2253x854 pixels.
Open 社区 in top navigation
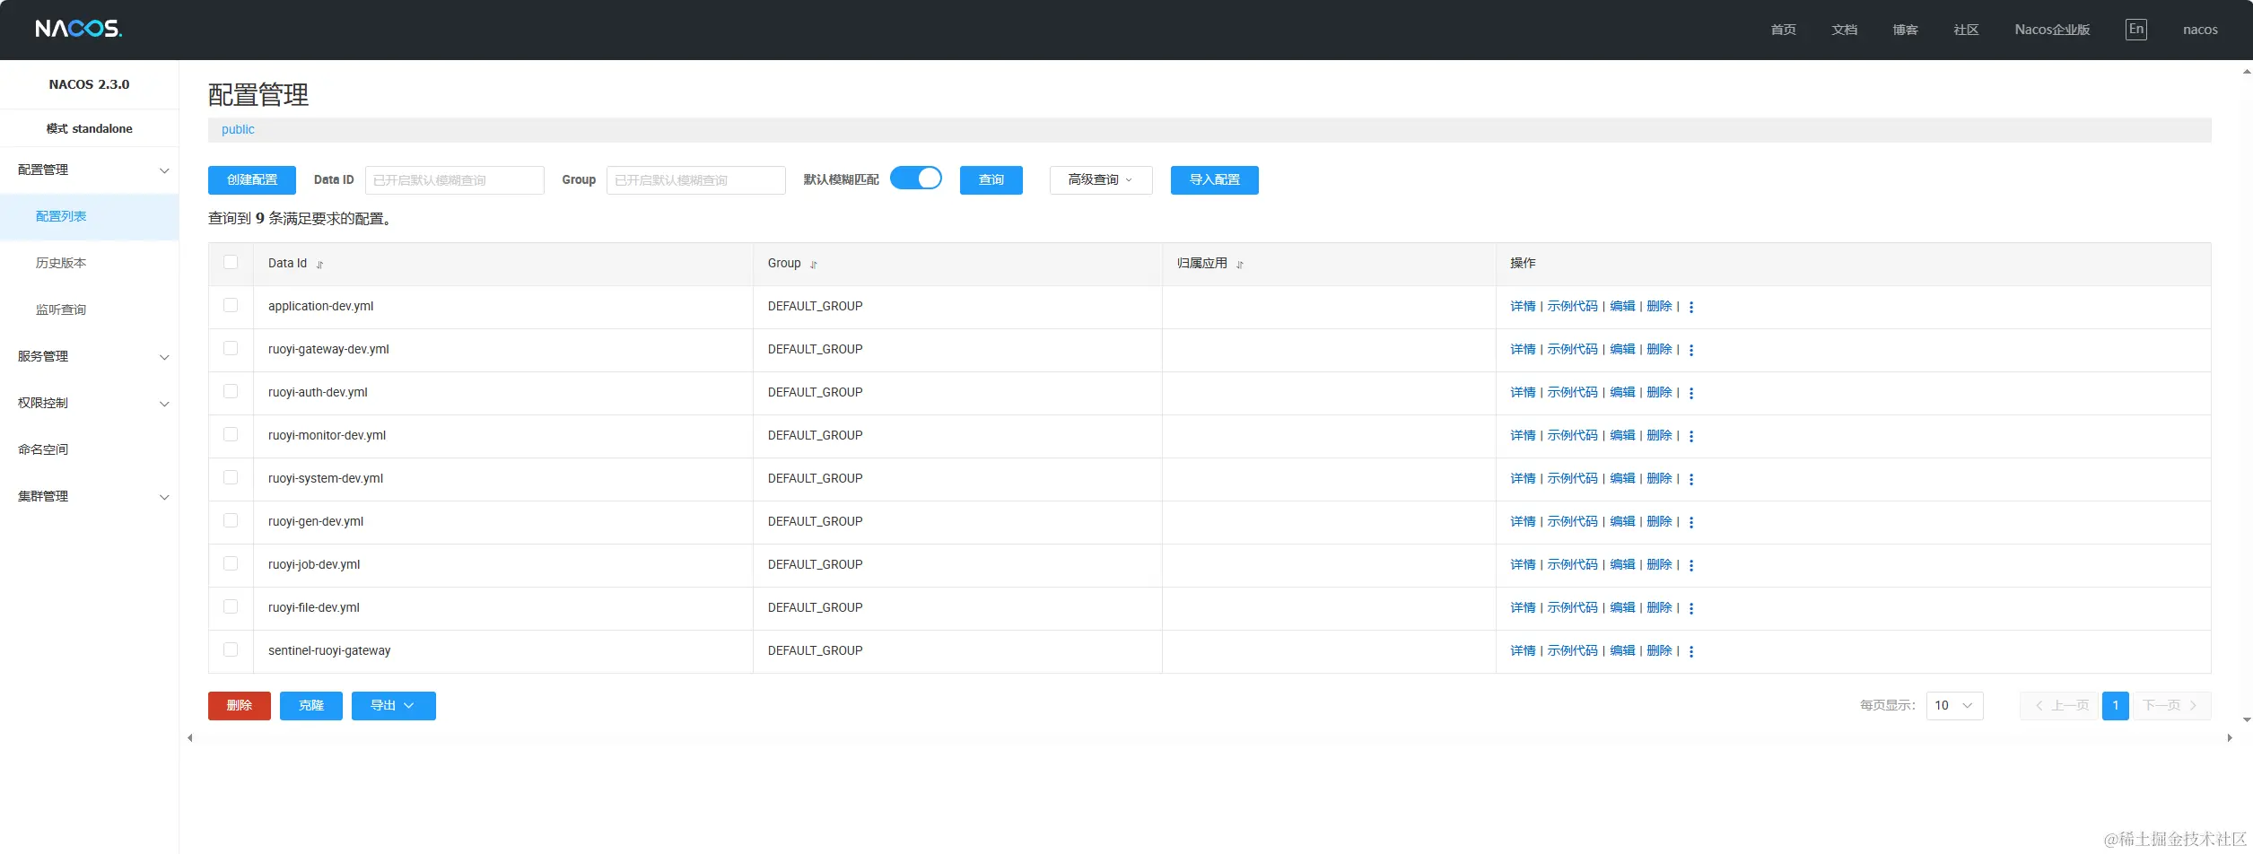click(x=1966, y=30)
